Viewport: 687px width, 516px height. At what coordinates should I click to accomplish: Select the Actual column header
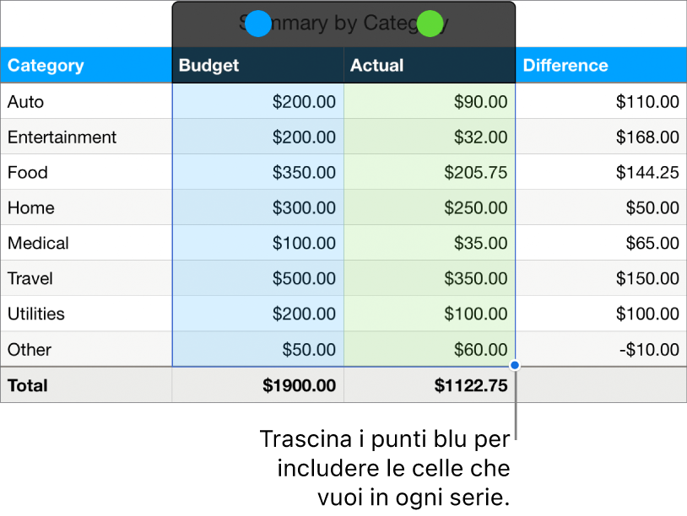pyautogui.click(x=429, y=66)
